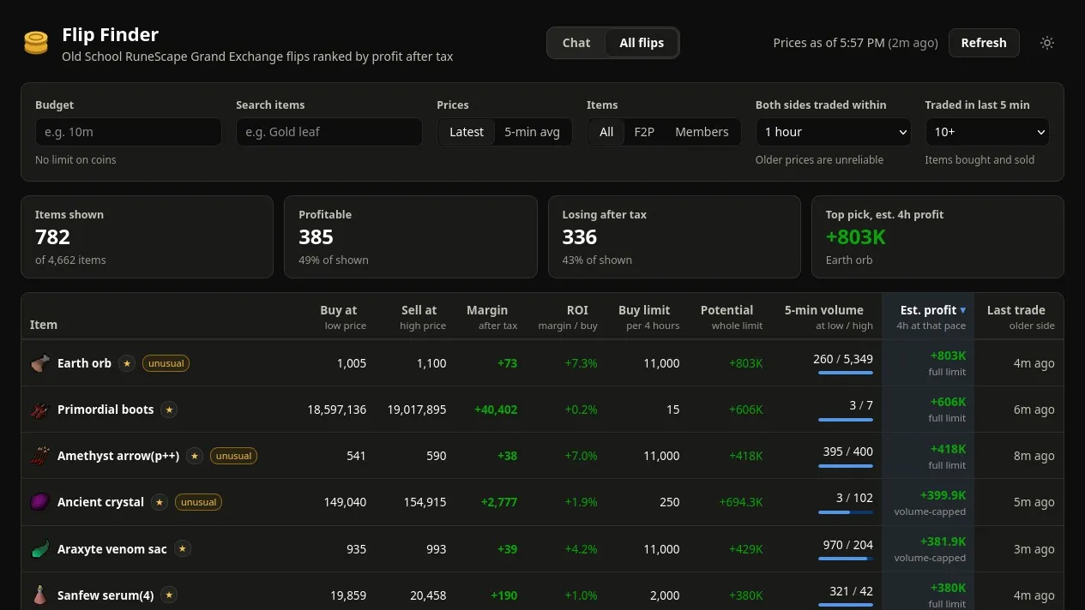Sort by the Sell at column

click(419, 317)
